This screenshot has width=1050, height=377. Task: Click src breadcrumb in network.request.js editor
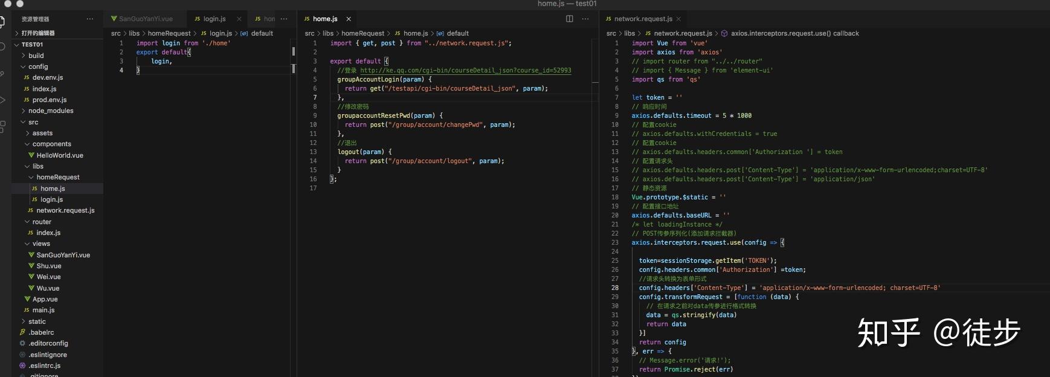click(611, 33)
